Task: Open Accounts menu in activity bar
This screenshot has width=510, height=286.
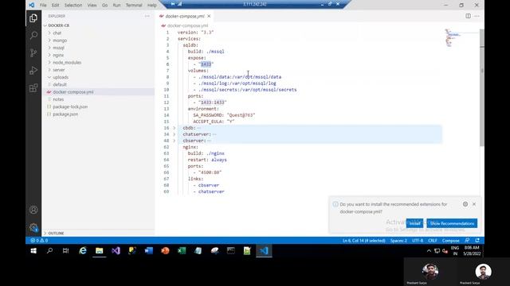Action: pos(33,210)
